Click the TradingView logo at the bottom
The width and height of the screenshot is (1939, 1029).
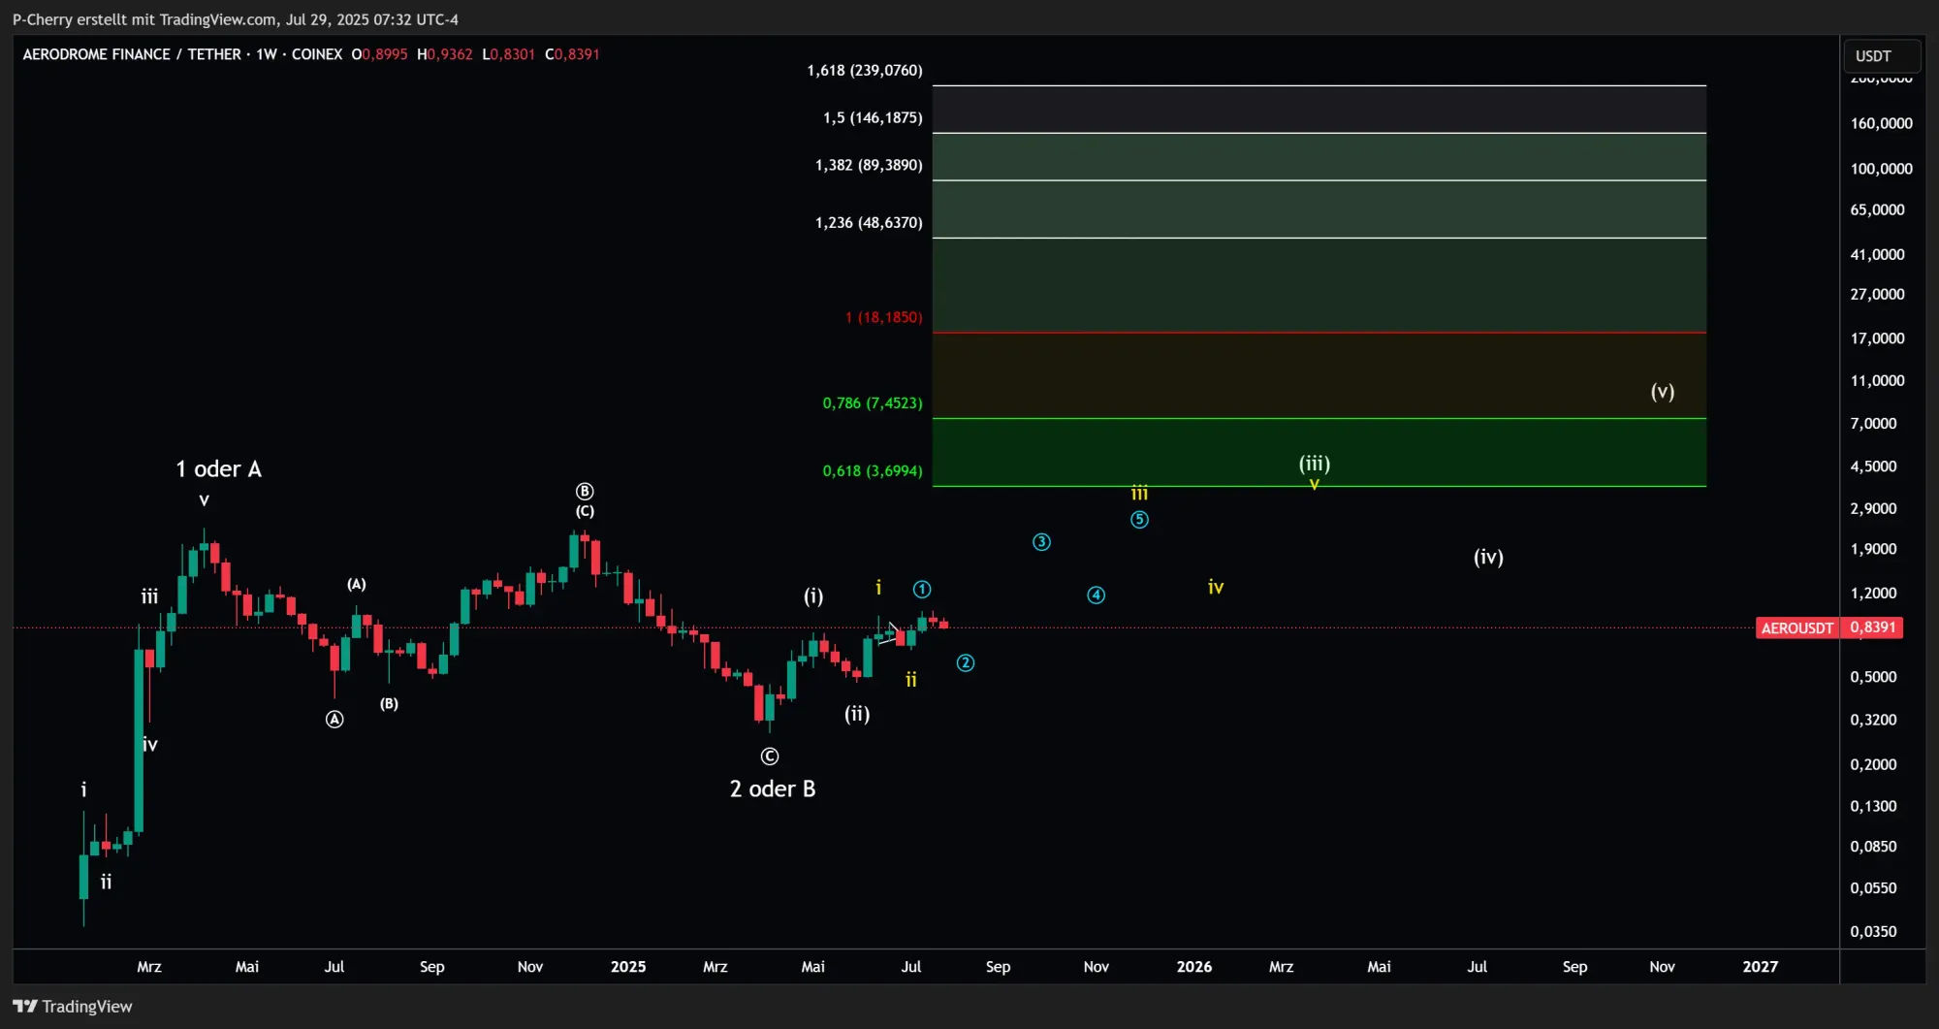(73, 1006)
